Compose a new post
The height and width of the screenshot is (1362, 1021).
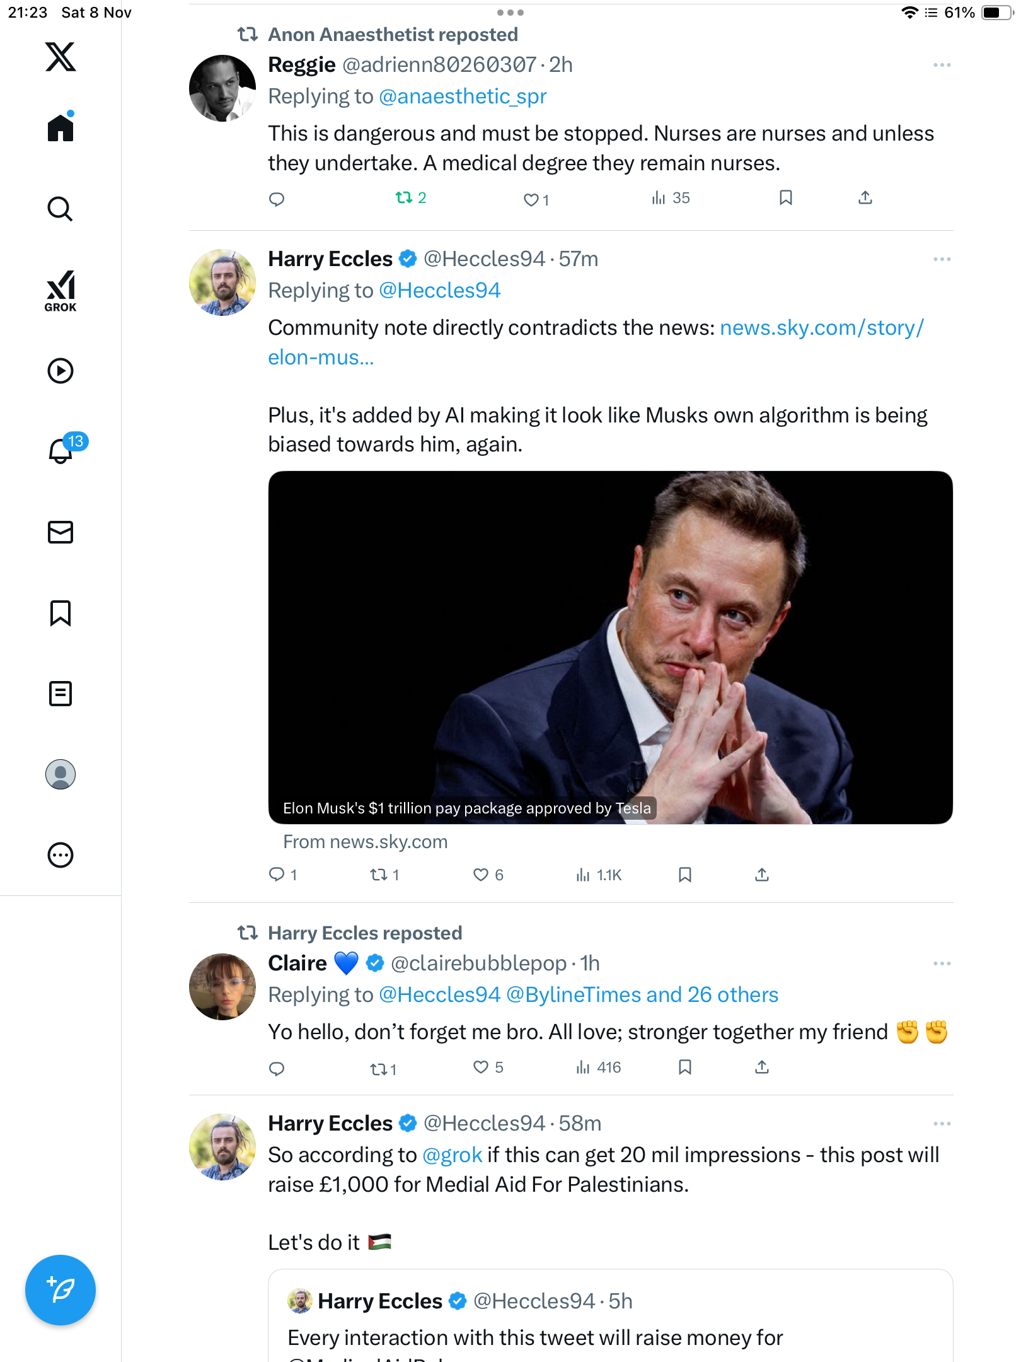pos(61,1290)
